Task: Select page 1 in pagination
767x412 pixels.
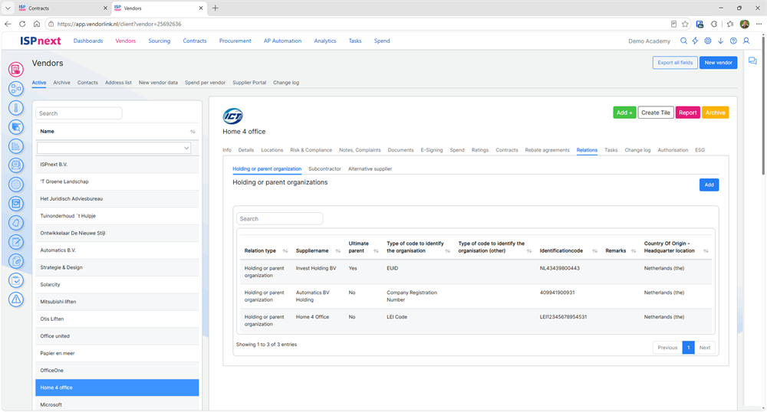Action: tap(688, 348)
